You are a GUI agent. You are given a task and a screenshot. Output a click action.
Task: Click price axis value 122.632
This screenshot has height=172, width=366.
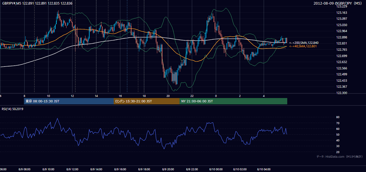point(342,62)
